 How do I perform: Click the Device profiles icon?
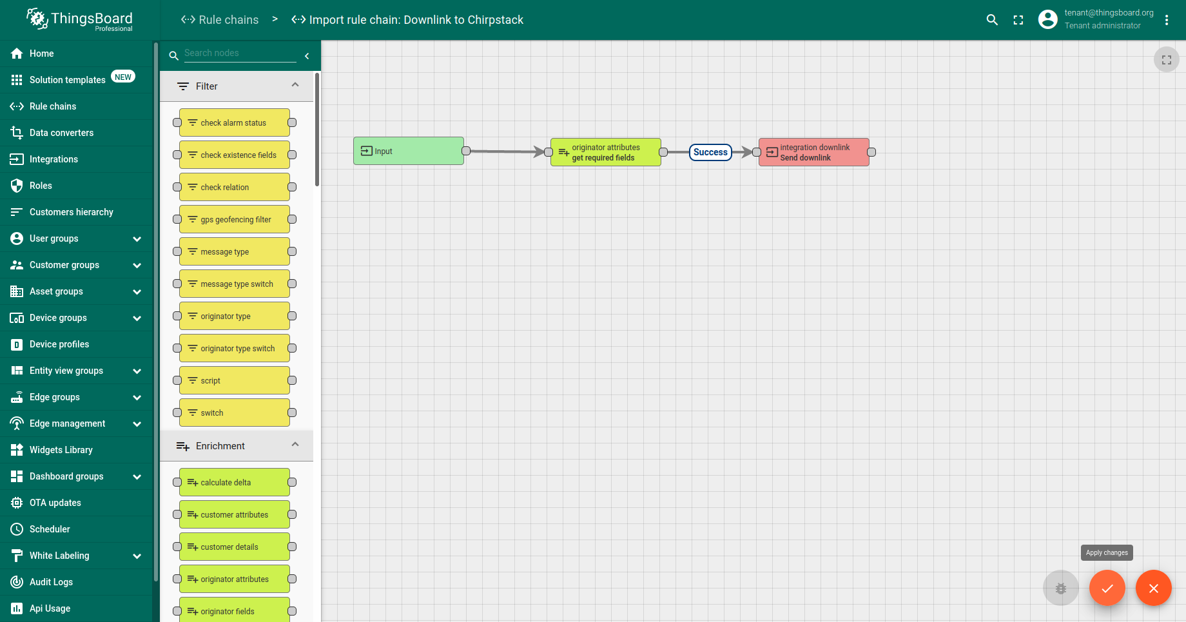[17, 344]
